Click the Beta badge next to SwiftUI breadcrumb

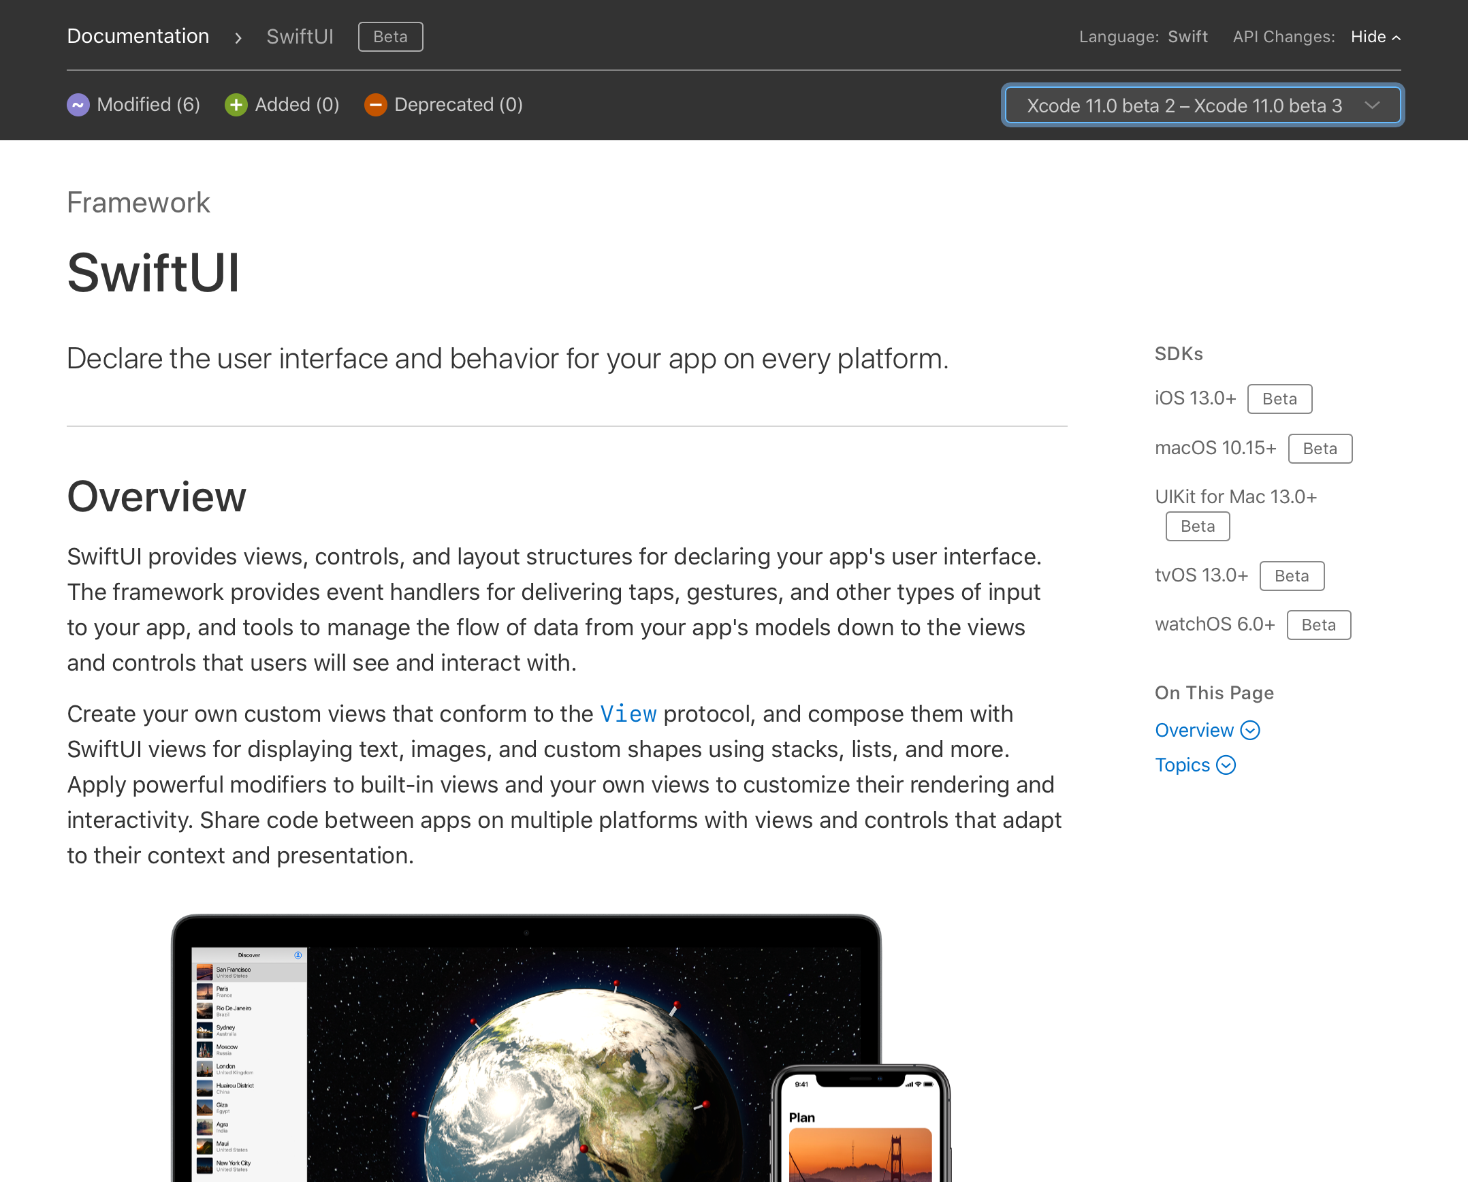pyautogui.click(x=390, y=37)
